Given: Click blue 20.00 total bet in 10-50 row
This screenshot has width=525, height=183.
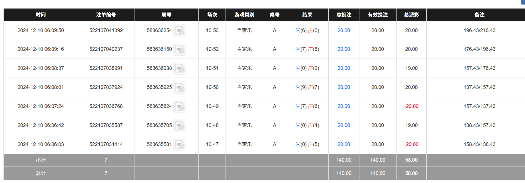Looking at the screenshot, I should pyautogui.click(x=343, y=87).
